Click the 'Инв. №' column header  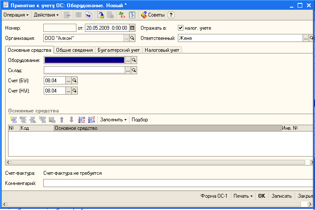[297, 128]
